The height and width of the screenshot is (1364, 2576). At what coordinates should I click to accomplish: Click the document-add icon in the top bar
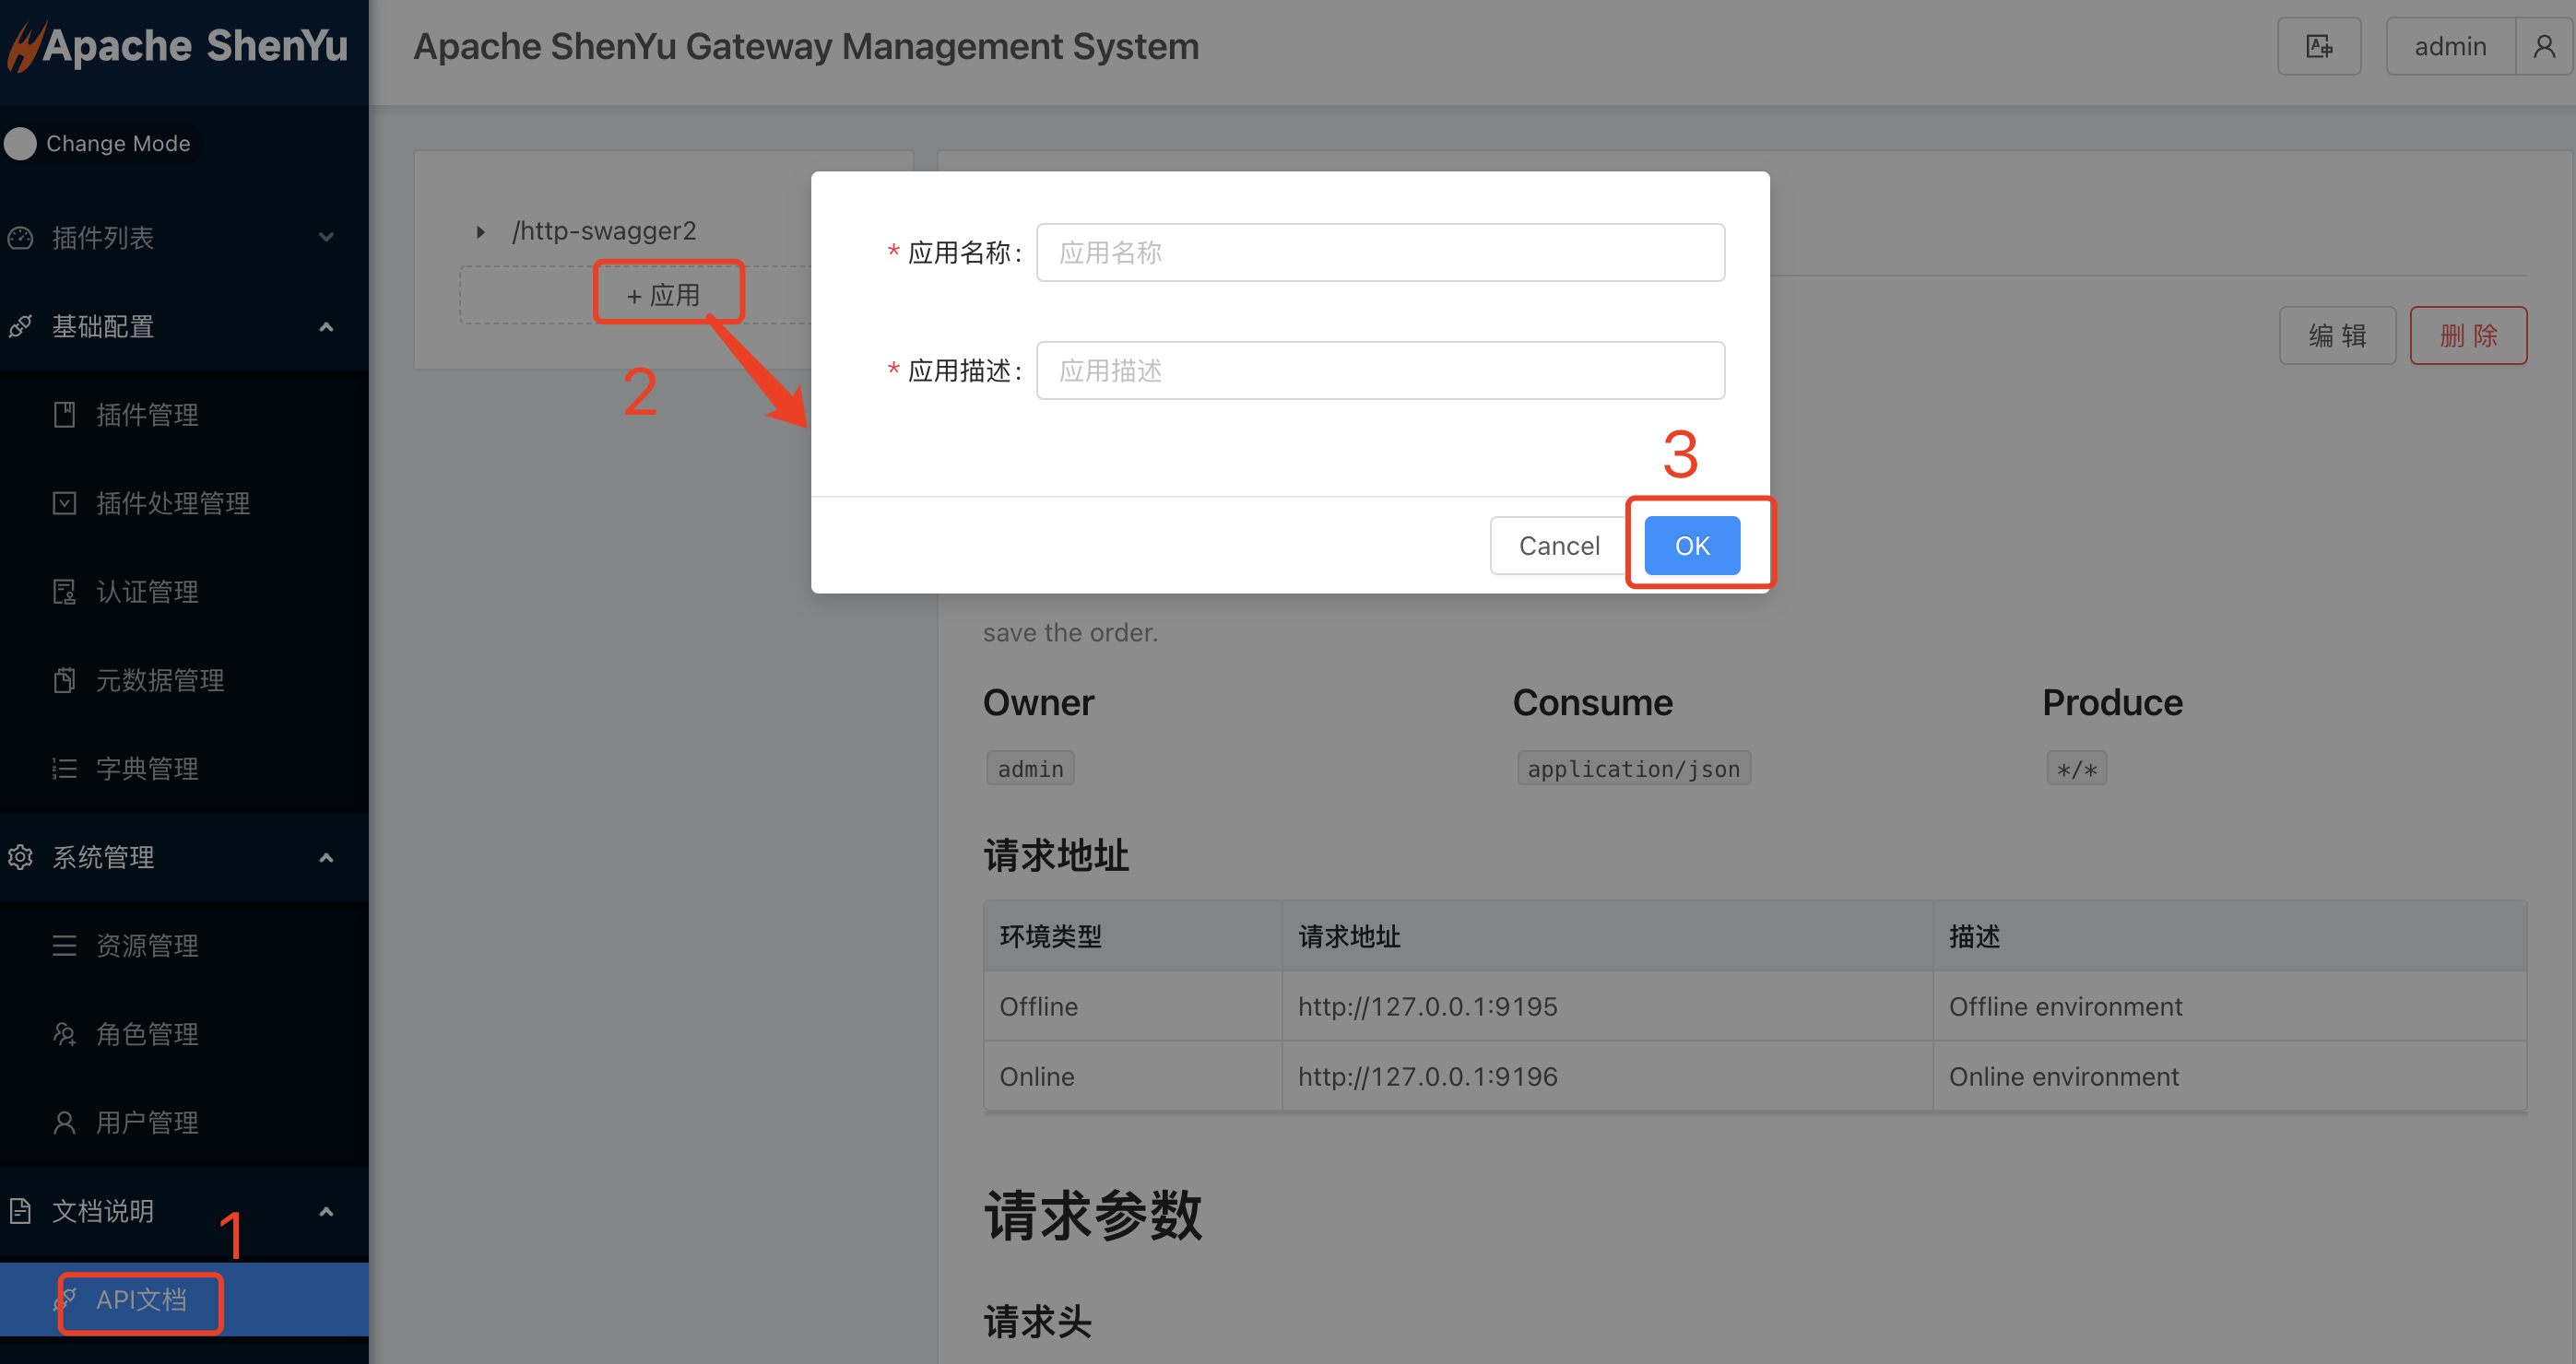click(x=2318, y=45)
